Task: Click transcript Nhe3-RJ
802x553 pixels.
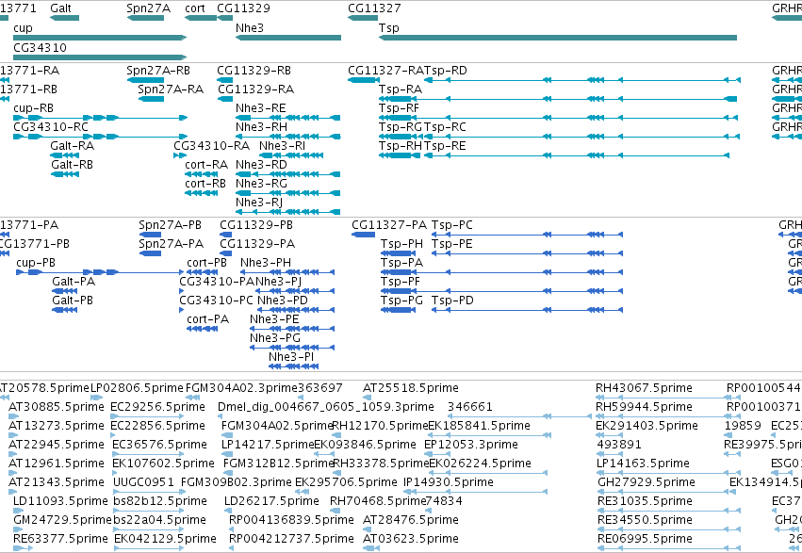Action: [x=288, y=212]
